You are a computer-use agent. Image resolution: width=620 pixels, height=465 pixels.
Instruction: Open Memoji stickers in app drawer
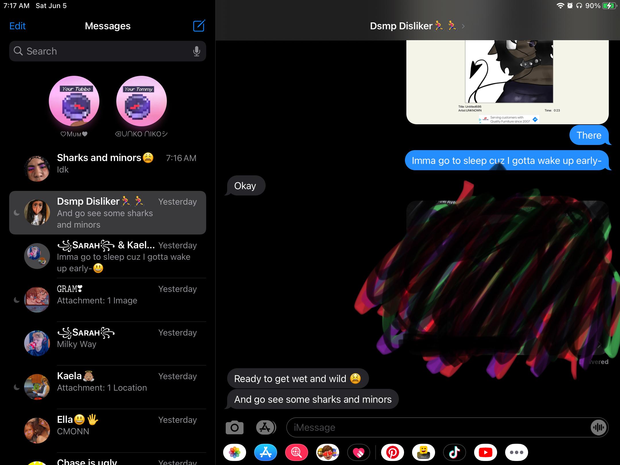pos(328,453)
